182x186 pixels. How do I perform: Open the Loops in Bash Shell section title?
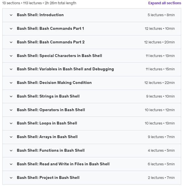[x=47, y=123]
